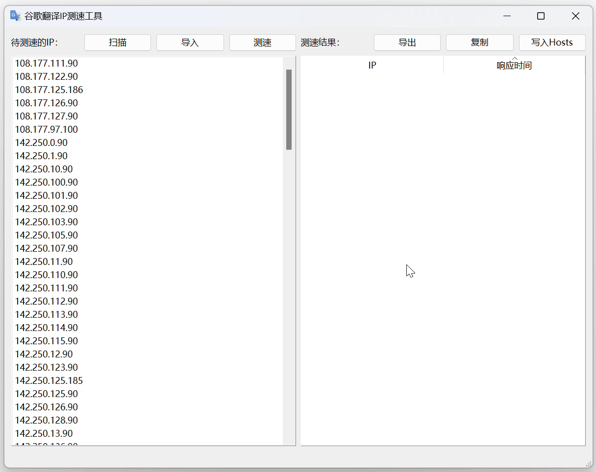Maximize the application window
596x472 pixels.
(541, 16)
